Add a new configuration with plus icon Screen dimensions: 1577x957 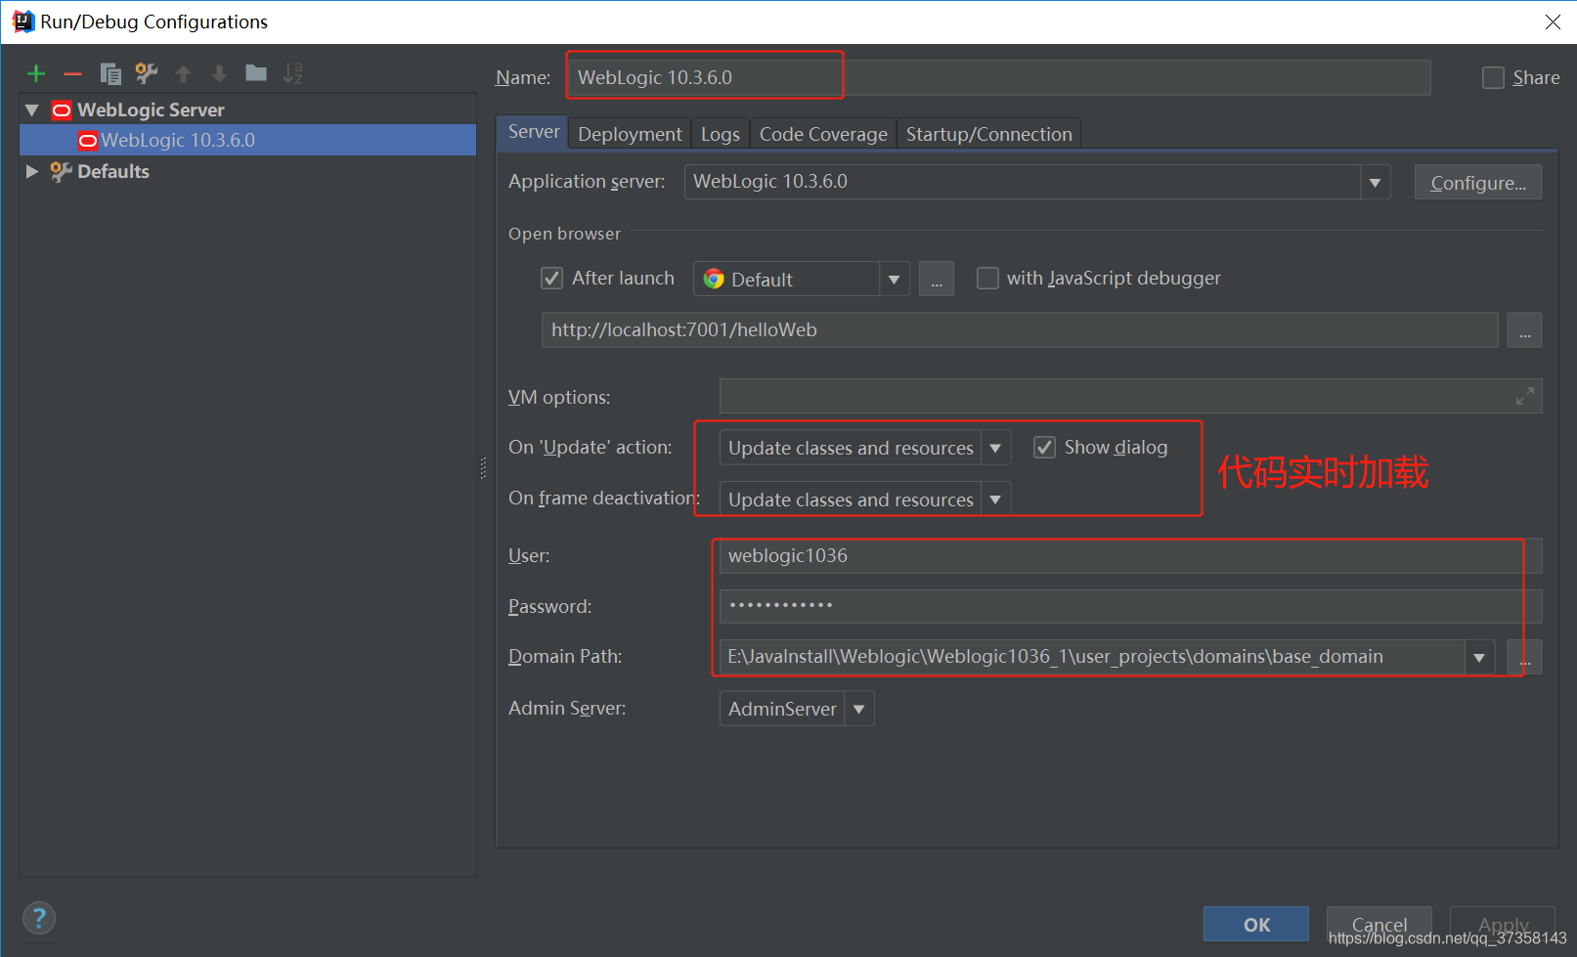(x=36, y=73)
